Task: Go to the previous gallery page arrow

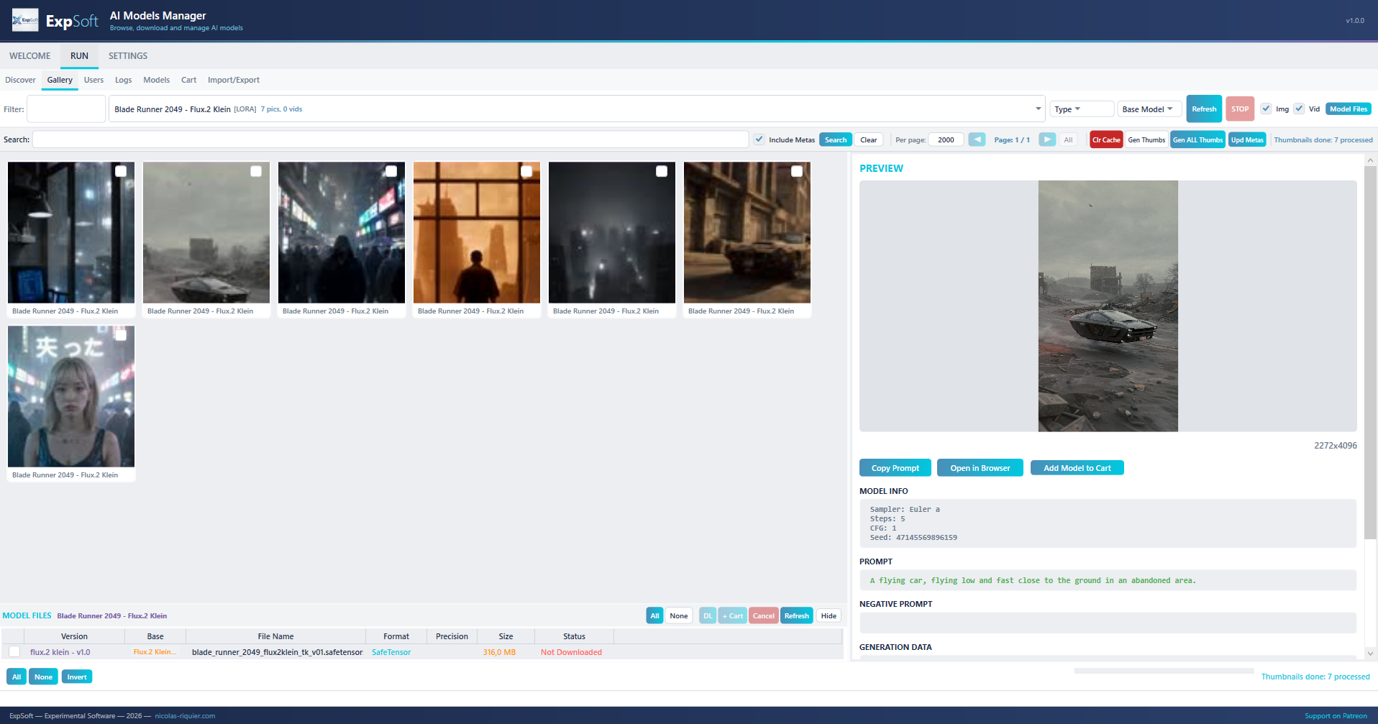Action: [x=977, y=139]
